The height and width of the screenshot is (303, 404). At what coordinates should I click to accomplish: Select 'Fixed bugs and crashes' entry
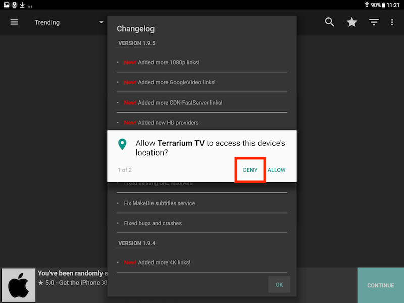202,223
